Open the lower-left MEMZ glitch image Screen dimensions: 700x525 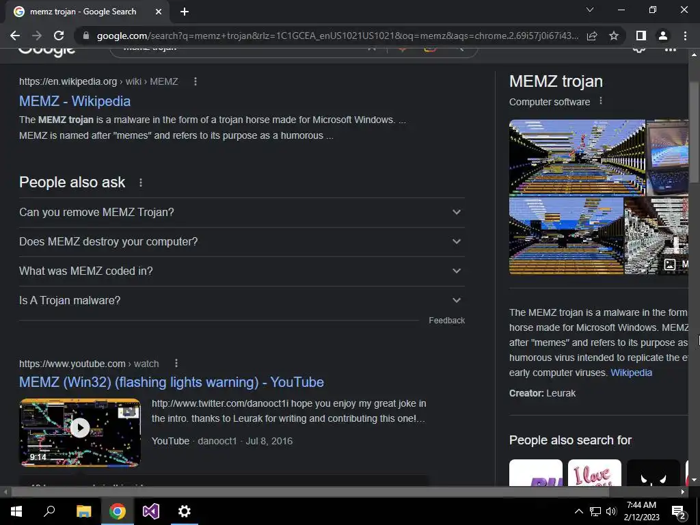(x=566, y=236)
